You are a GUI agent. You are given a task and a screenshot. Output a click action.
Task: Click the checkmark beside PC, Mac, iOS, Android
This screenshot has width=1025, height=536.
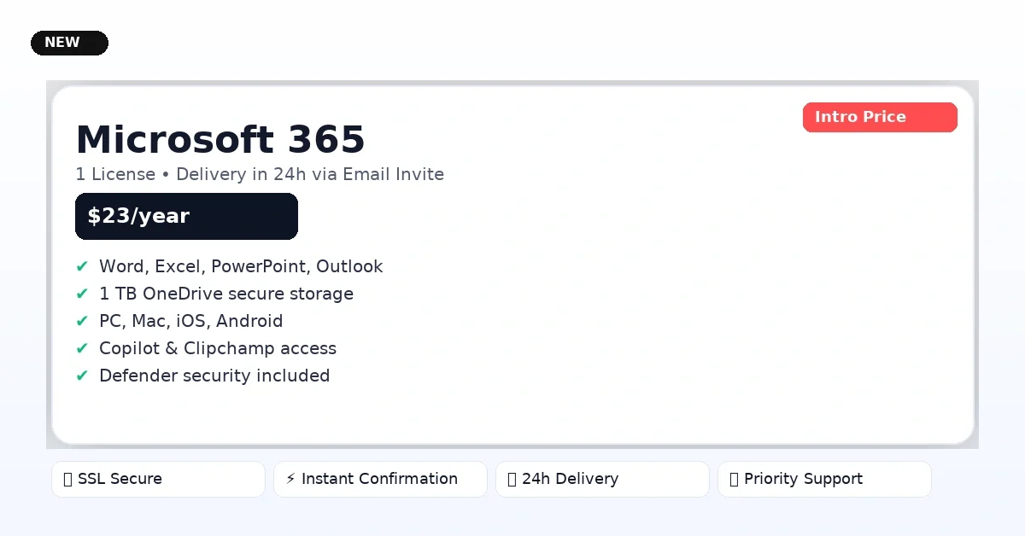coord(82,322)
